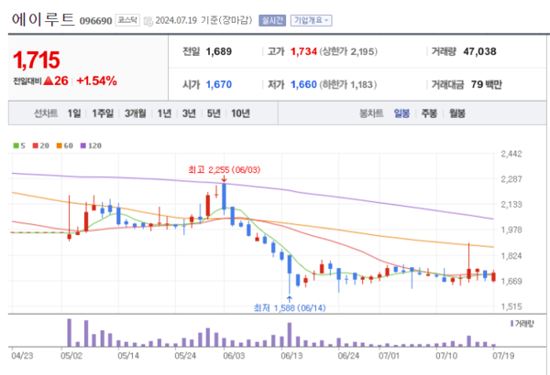Image resolution: width=550 pixels, height=375 pixels.
Task: Click the 2,442 price axis label
Action: point(511,154)
